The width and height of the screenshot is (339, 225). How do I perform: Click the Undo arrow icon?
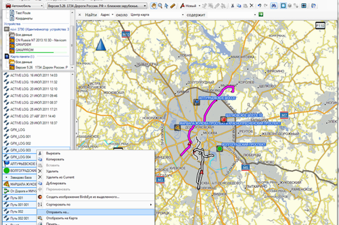(260, 6)
